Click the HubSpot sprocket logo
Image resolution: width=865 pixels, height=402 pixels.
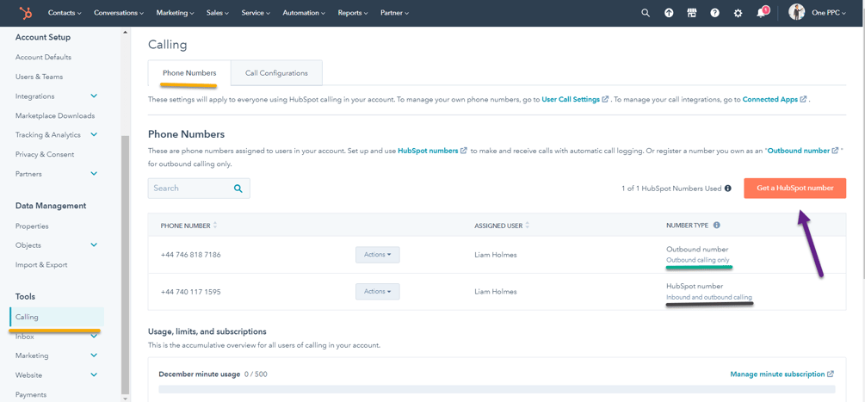click(25, 13)
